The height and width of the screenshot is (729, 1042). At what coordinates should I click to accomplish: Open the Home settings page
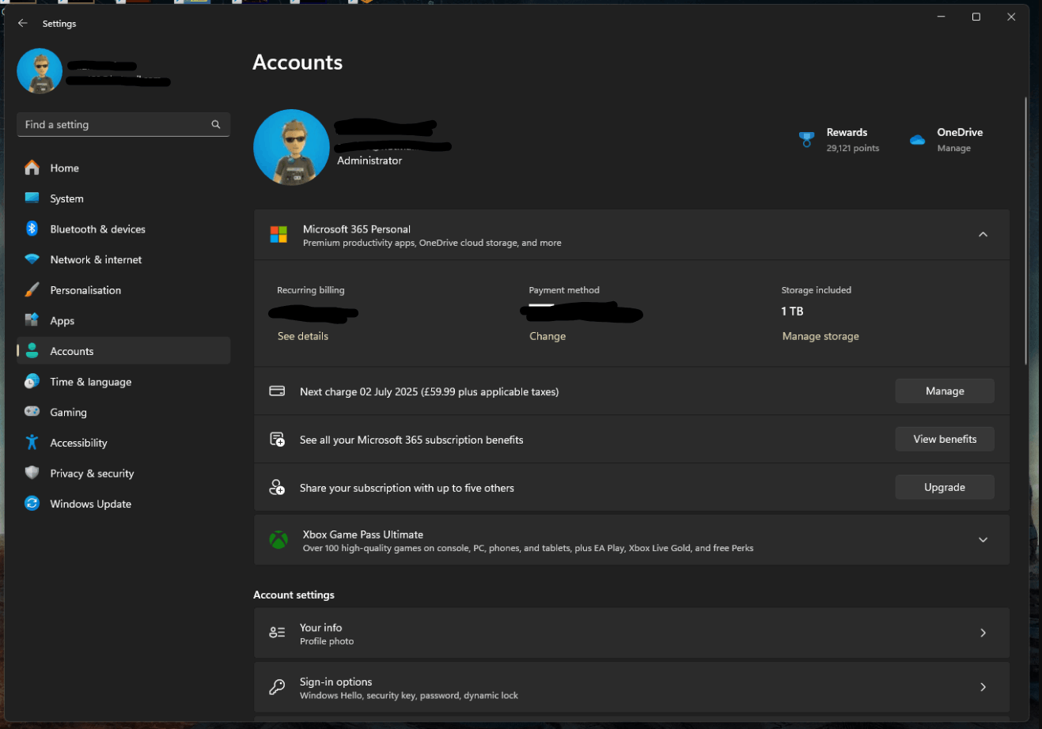pyautogui.click(x=123, y=168)
